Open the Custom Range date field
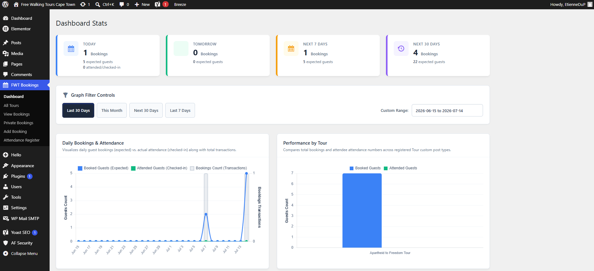Viewport: 594px width, 271px height. [447, 110]
